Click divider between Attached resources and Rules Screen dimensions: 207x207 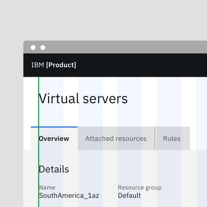click(x=155, y=139)
